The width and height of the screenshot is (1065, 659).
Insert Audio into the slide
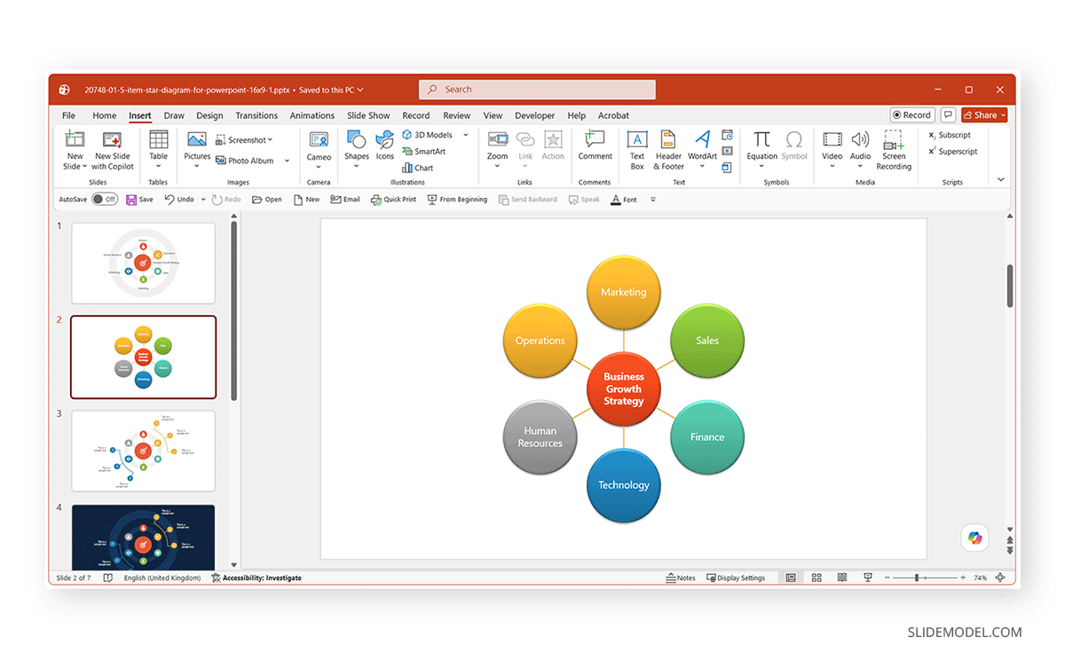[860, 149]
